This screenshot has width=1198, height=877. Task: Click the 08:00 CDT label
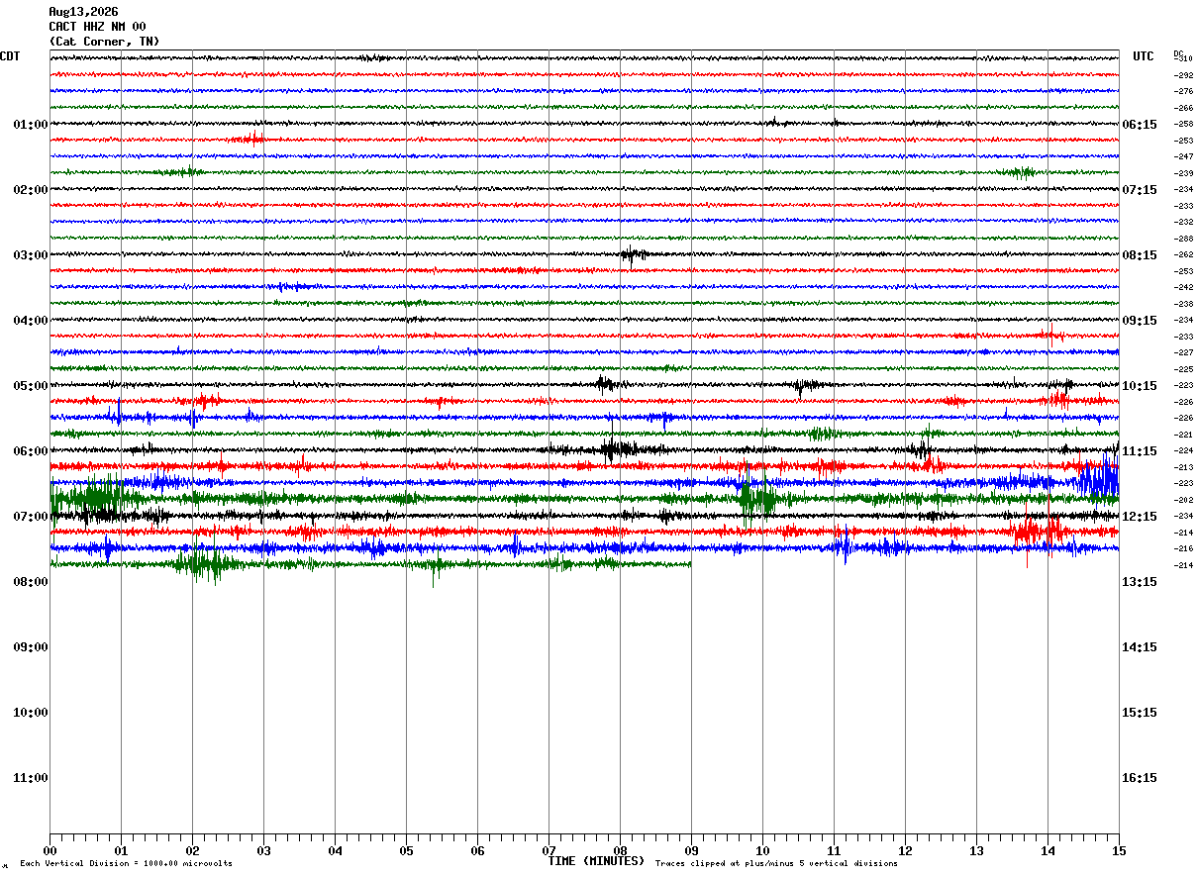pyautogui.click(x=30, y=582)
